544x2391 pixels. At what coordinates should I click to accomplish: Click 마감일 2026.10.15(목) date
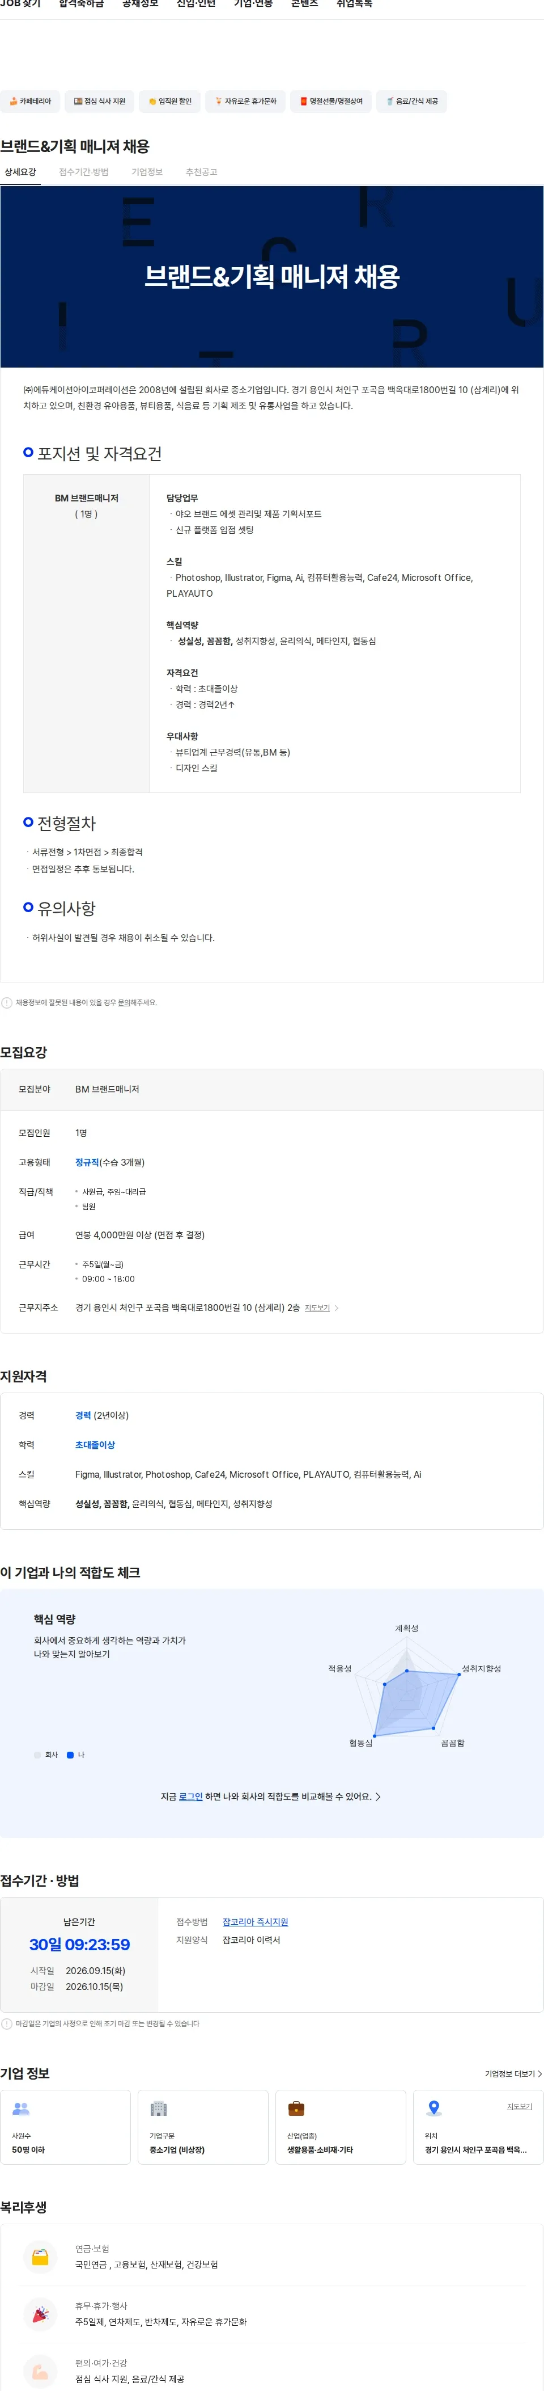(93, 1987)
